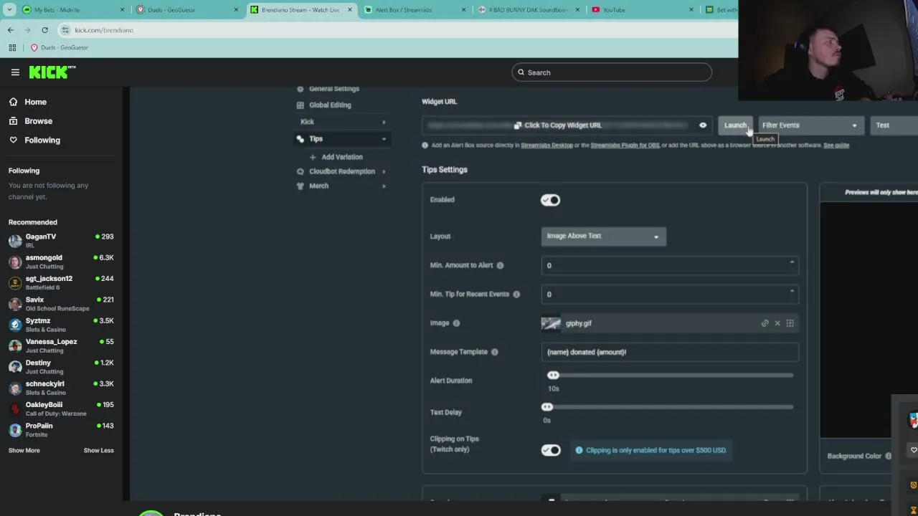Click the Merch shirt icon
Viewport: 918px width, 516px height.
300,186
